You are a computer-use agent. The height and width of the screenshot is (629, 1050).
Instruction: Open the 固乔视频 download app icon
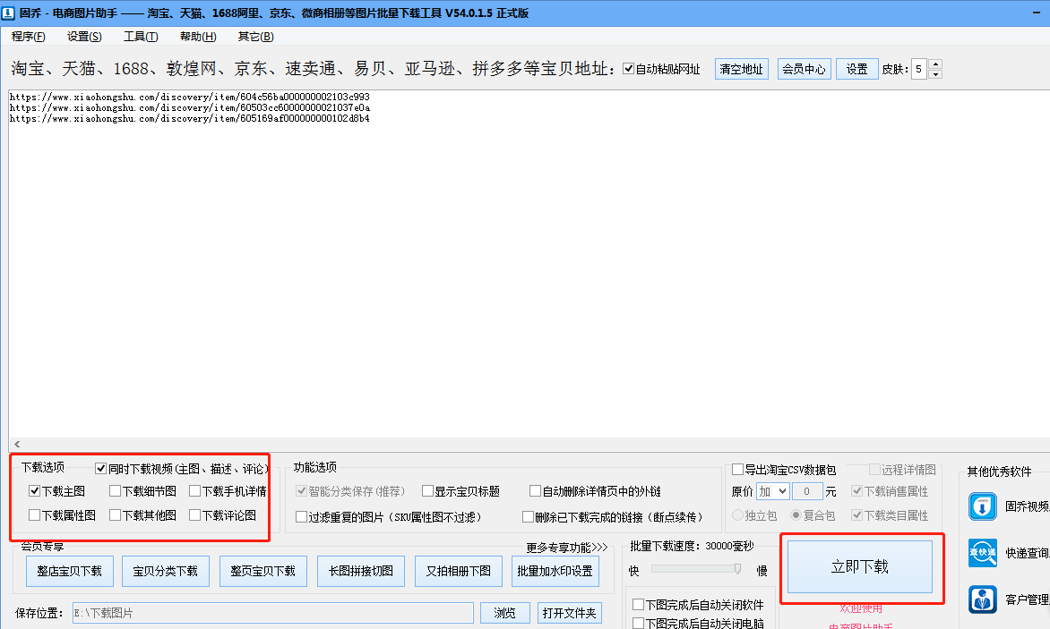983,506
